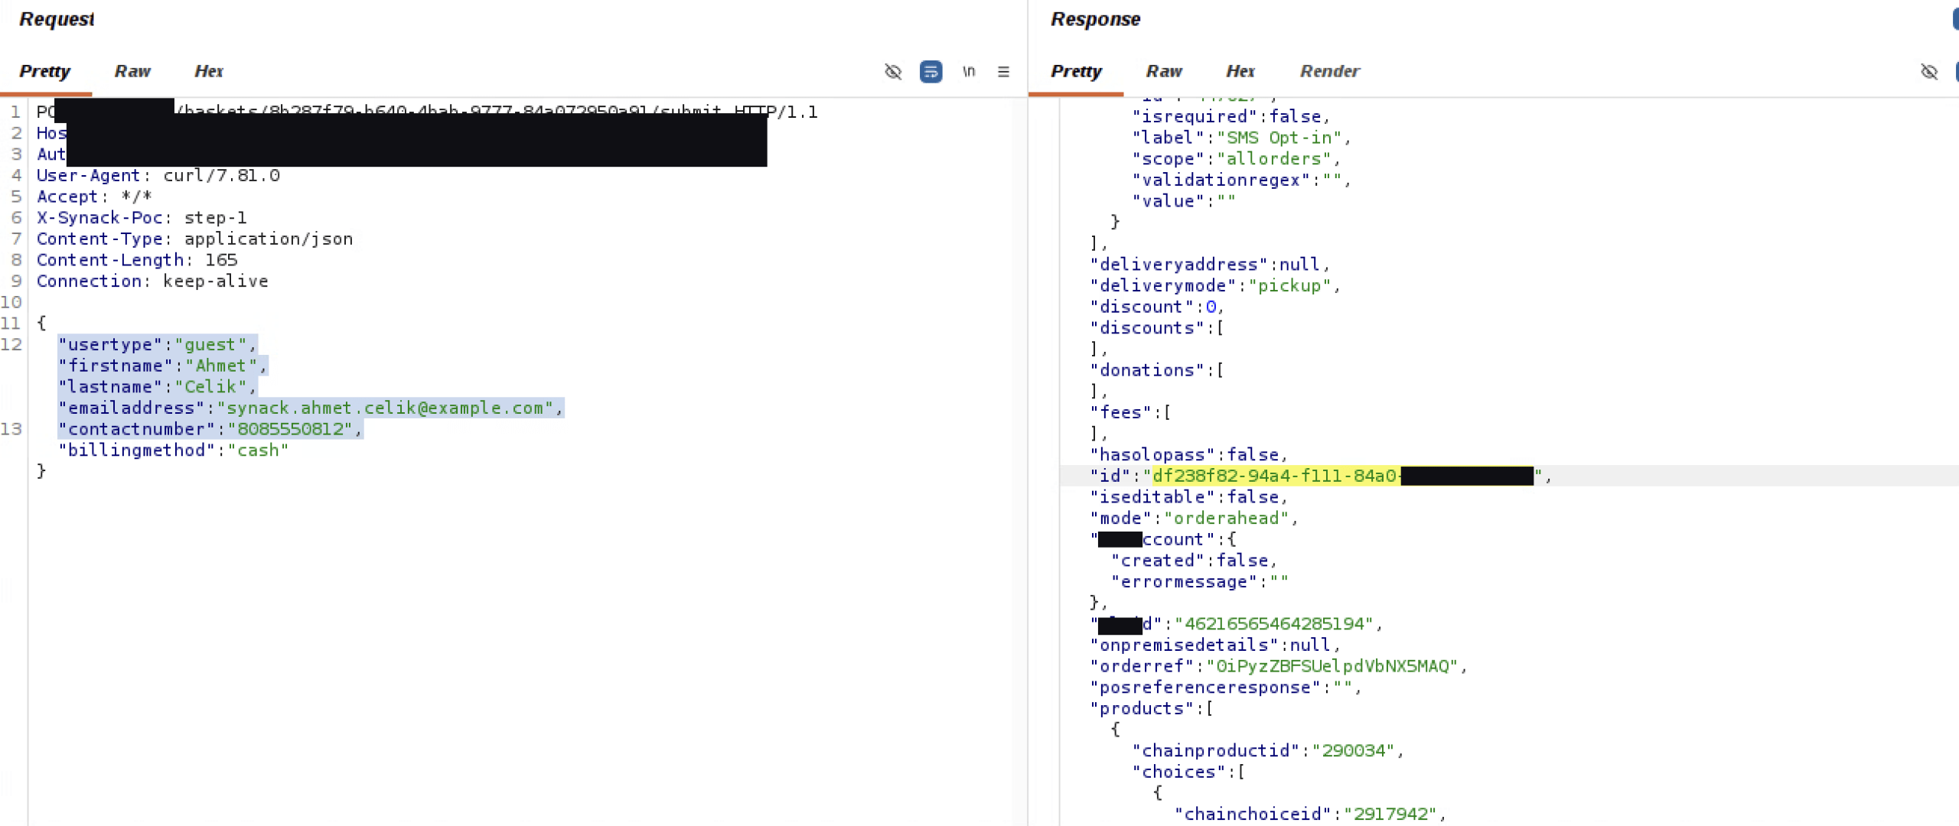Click the "usertype":"guest" line in request body
The height and width of the screenshot is (826, 1959).
[157, 345]
